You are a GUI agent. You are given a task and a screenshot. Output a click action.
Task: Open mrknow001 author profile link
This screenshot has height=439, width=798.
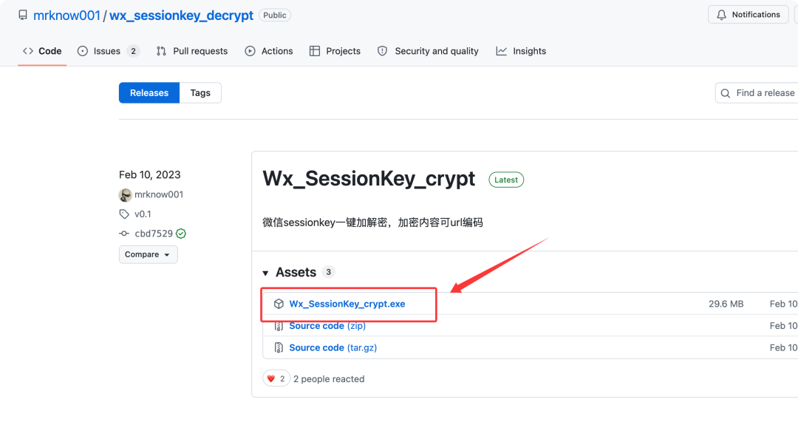click(159, 194)
